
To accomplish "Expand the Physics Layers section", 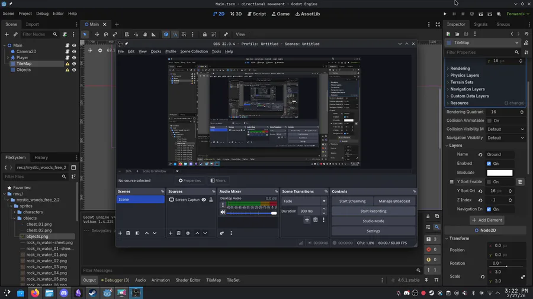I will click(x=464, y=76).
